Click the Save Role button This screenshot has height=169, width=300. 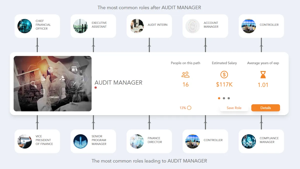click(x=234, y=108)
